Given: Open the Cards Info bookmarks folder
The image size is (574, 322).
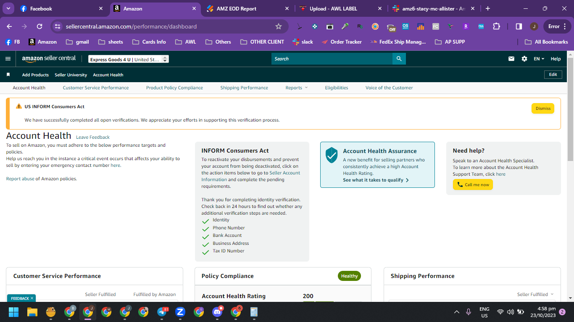Looking at the screenshot, I should pos(149,42).
